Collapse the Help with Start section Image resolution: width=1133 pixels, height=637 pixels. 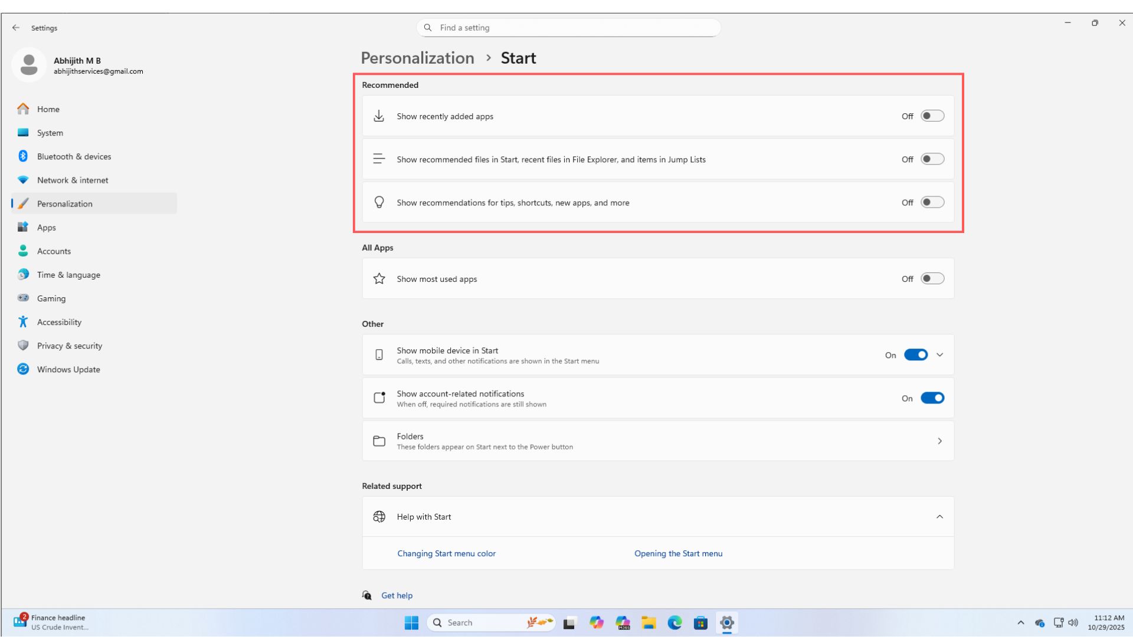click(939, 516)
